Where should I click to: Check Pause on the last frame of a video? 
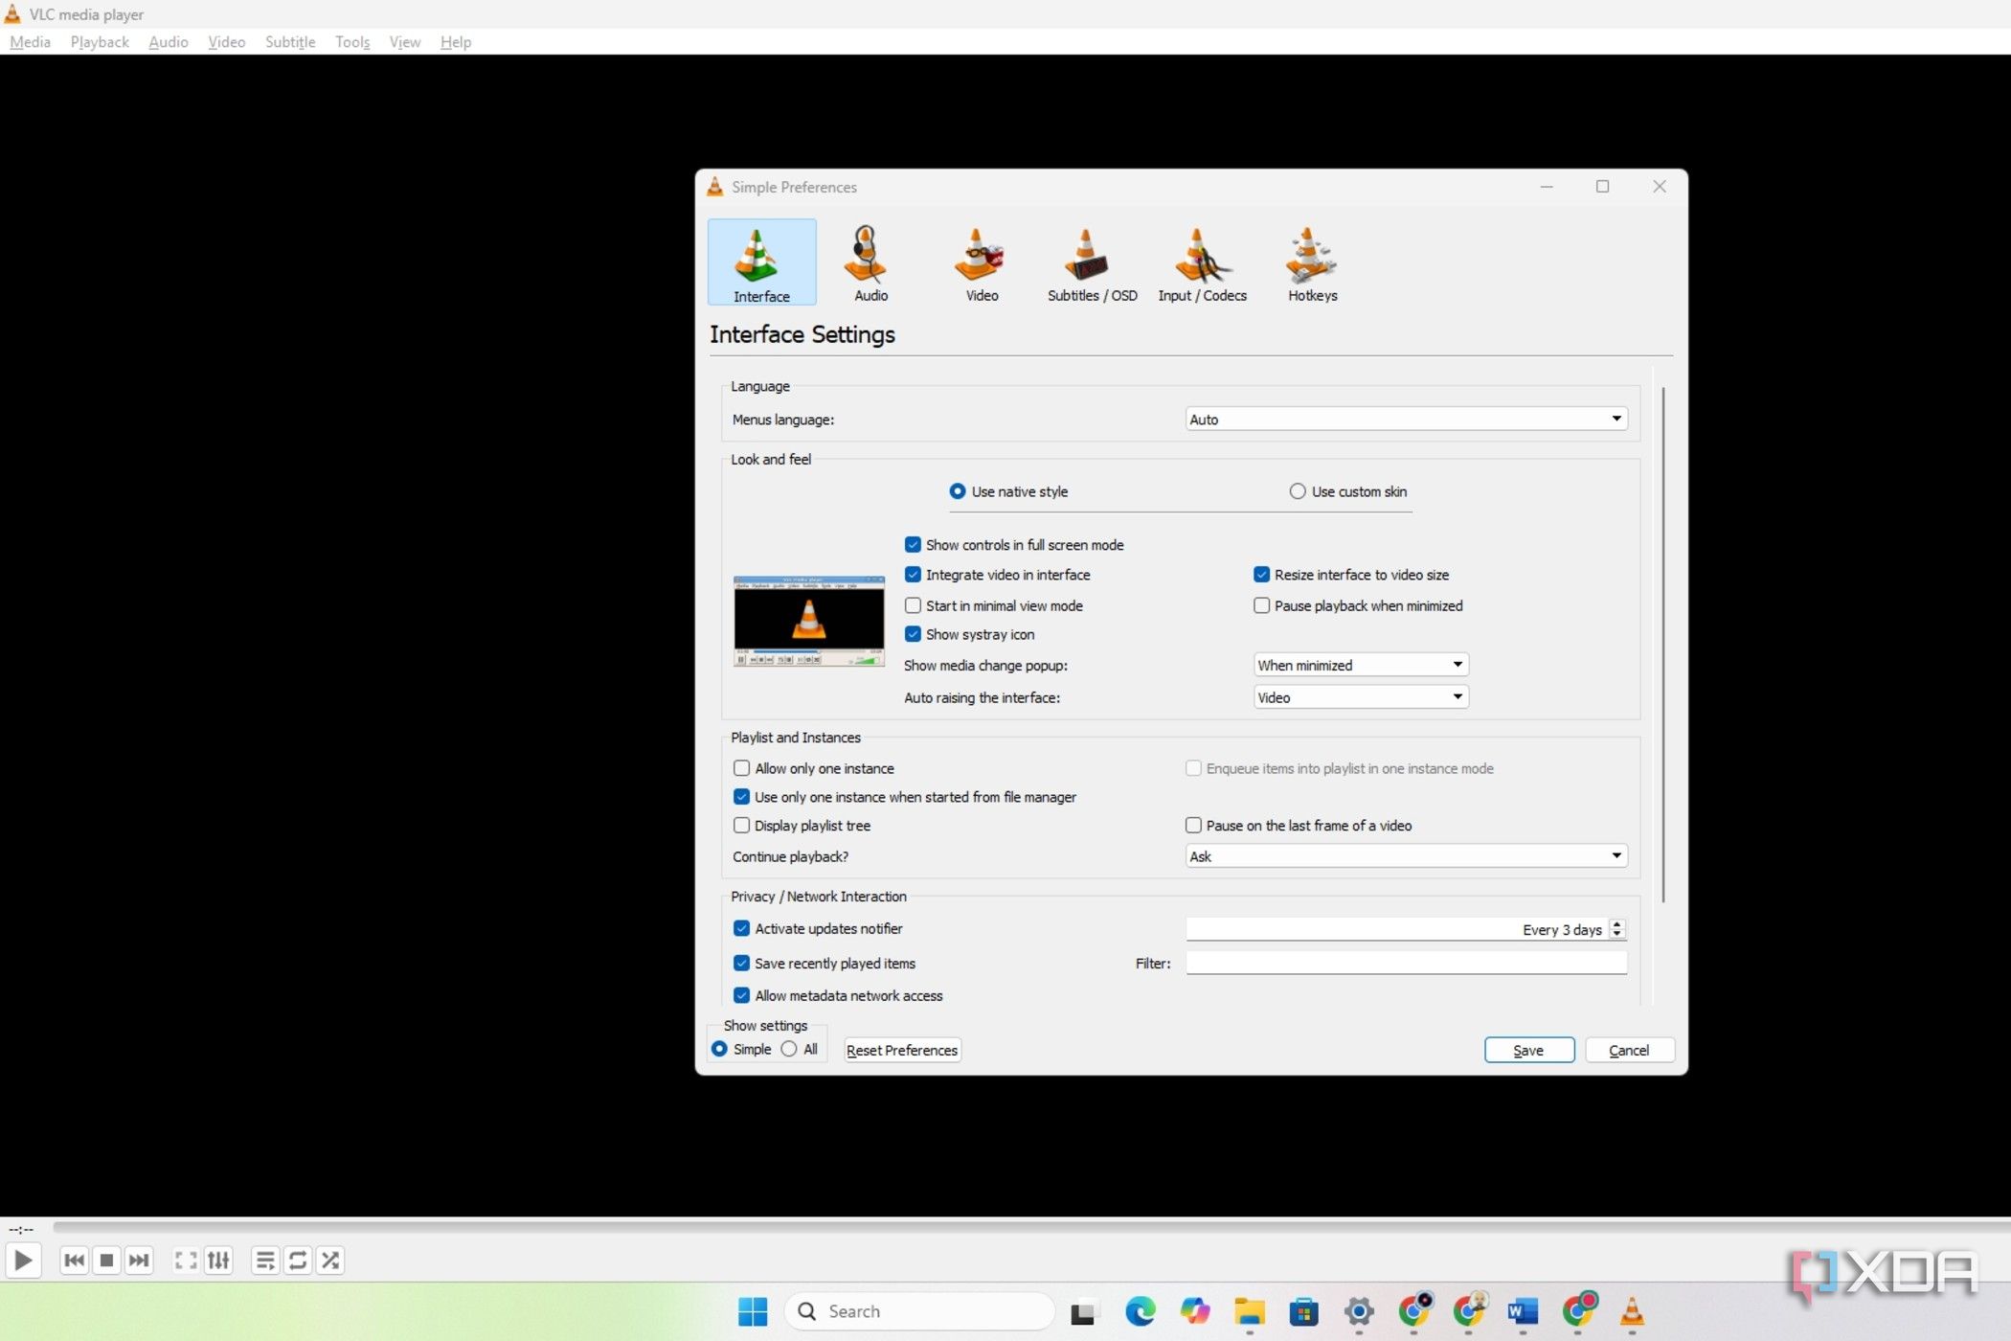(x=1193, y=826)
